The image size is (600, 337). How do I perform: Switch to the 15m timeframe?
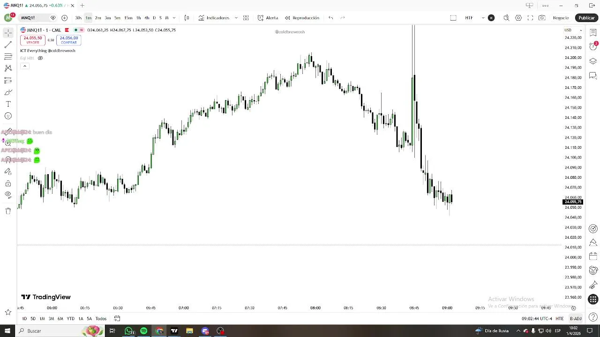[128, 18]
